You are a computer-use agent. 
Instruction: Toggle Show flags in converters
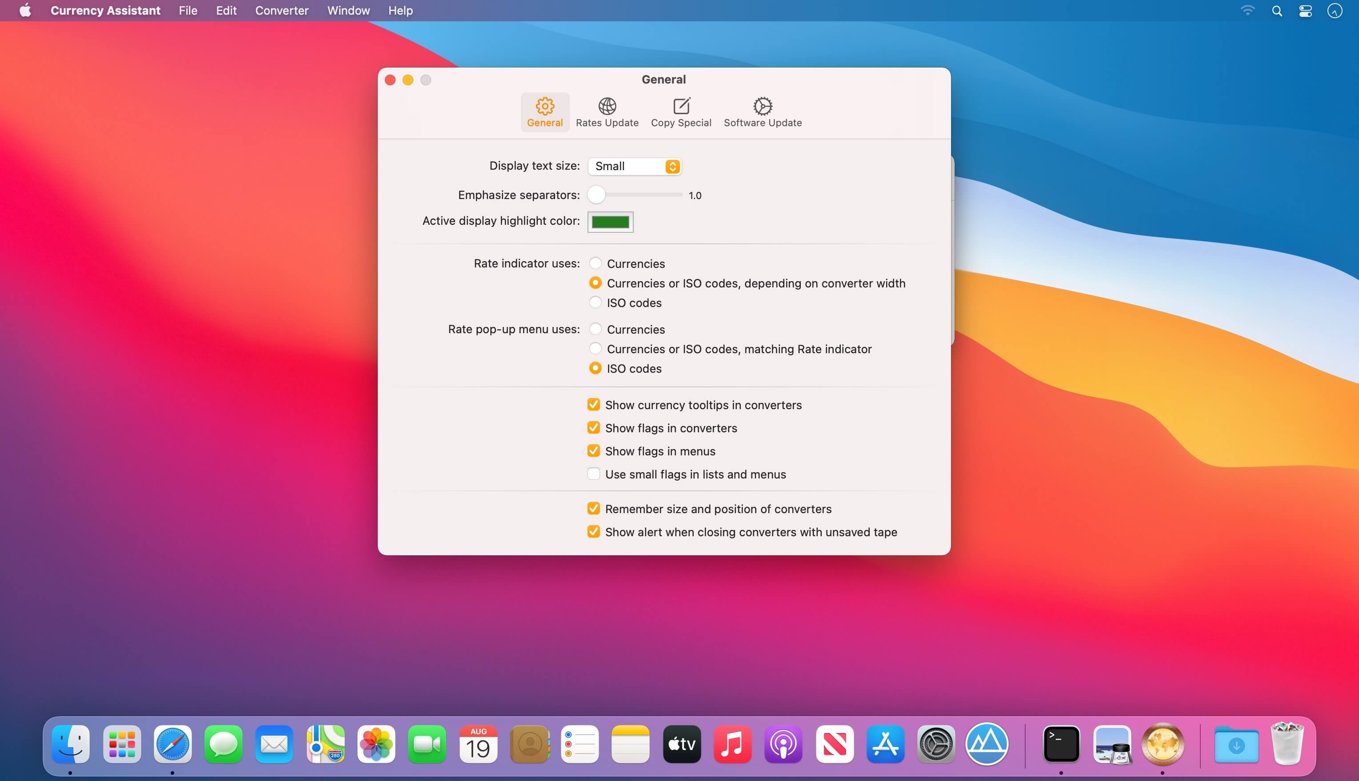pyautogui.click(x=593, y=427)
